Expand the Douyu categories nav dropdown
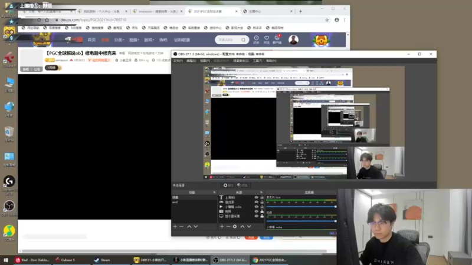Viewport: 472px width, 265px height. point(119,39)
